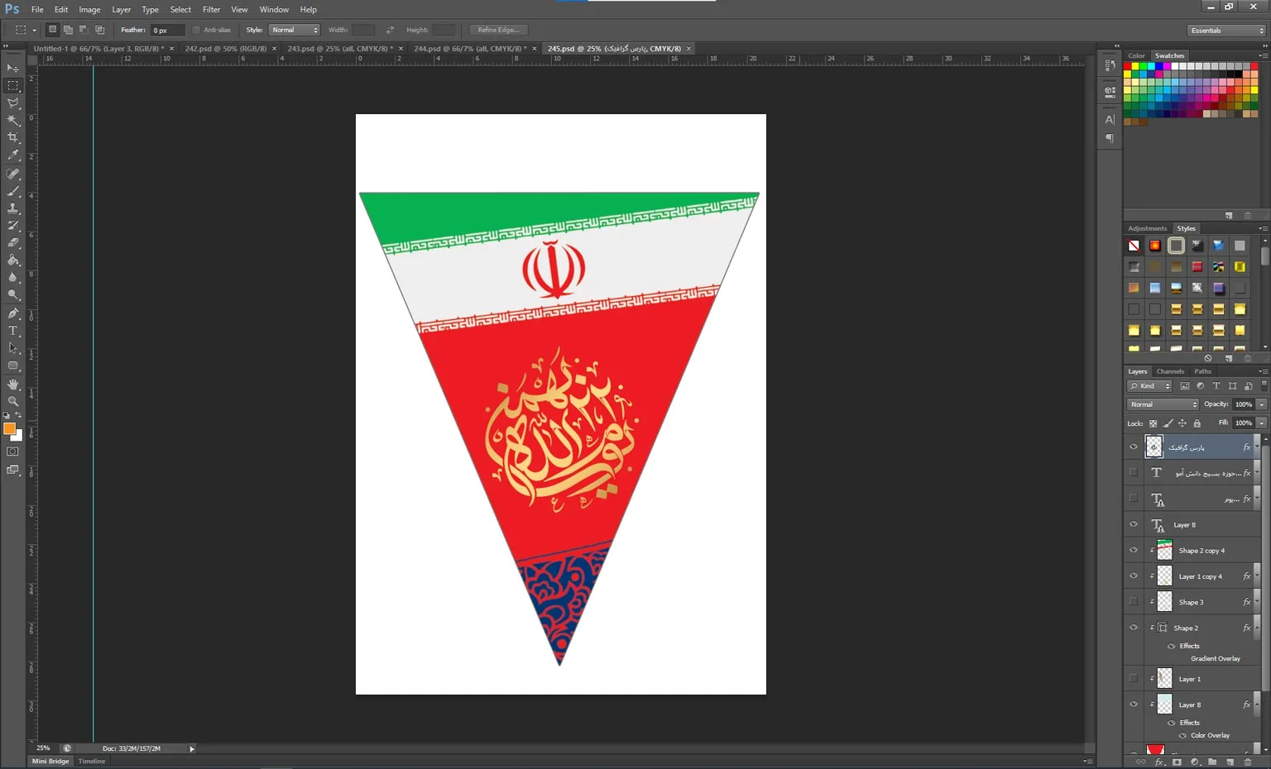Viewport: 1271px width, 769px height.
Task: Click the orange foreground color swatch
Action: pyautogui.click(x=9, y=428)
